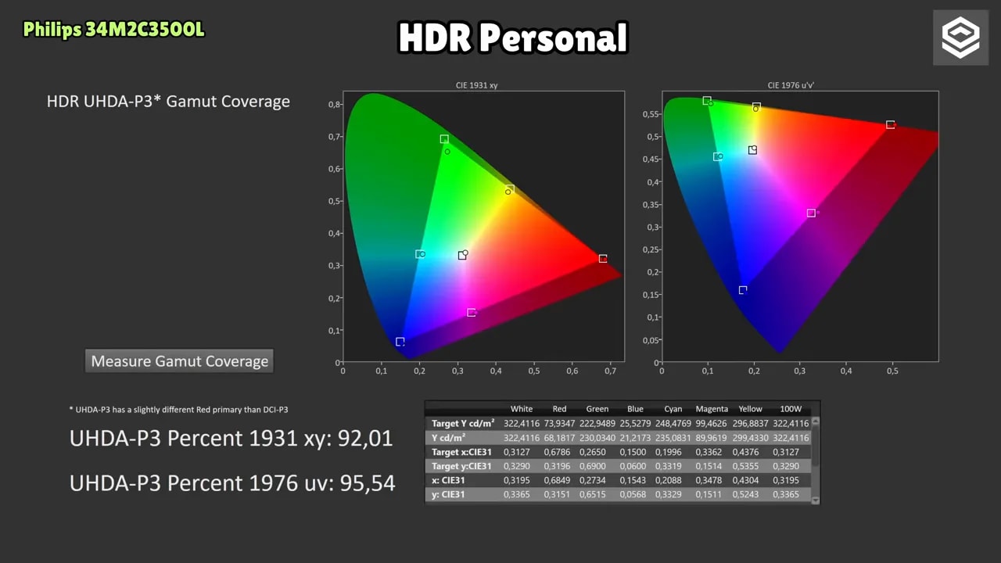The image size is (1001, 563).
Task: Click the Green column header
Action: (597, 409)
